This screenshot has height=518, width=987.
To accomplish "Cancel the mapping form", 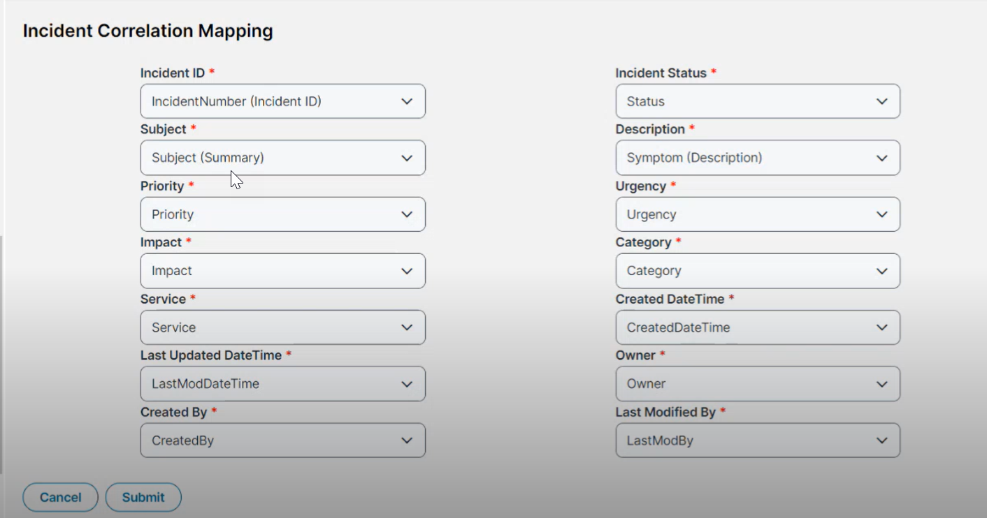I will coord(60,497).
